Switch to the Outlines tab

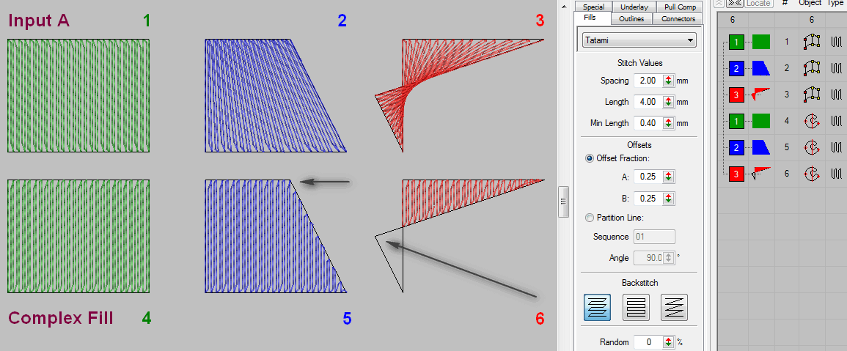(x=631, y=19)
